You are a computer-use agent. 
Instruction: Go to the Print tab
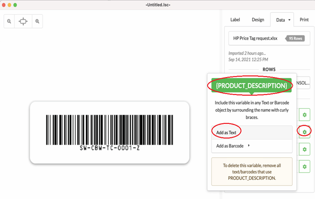(x=304, y=20)
